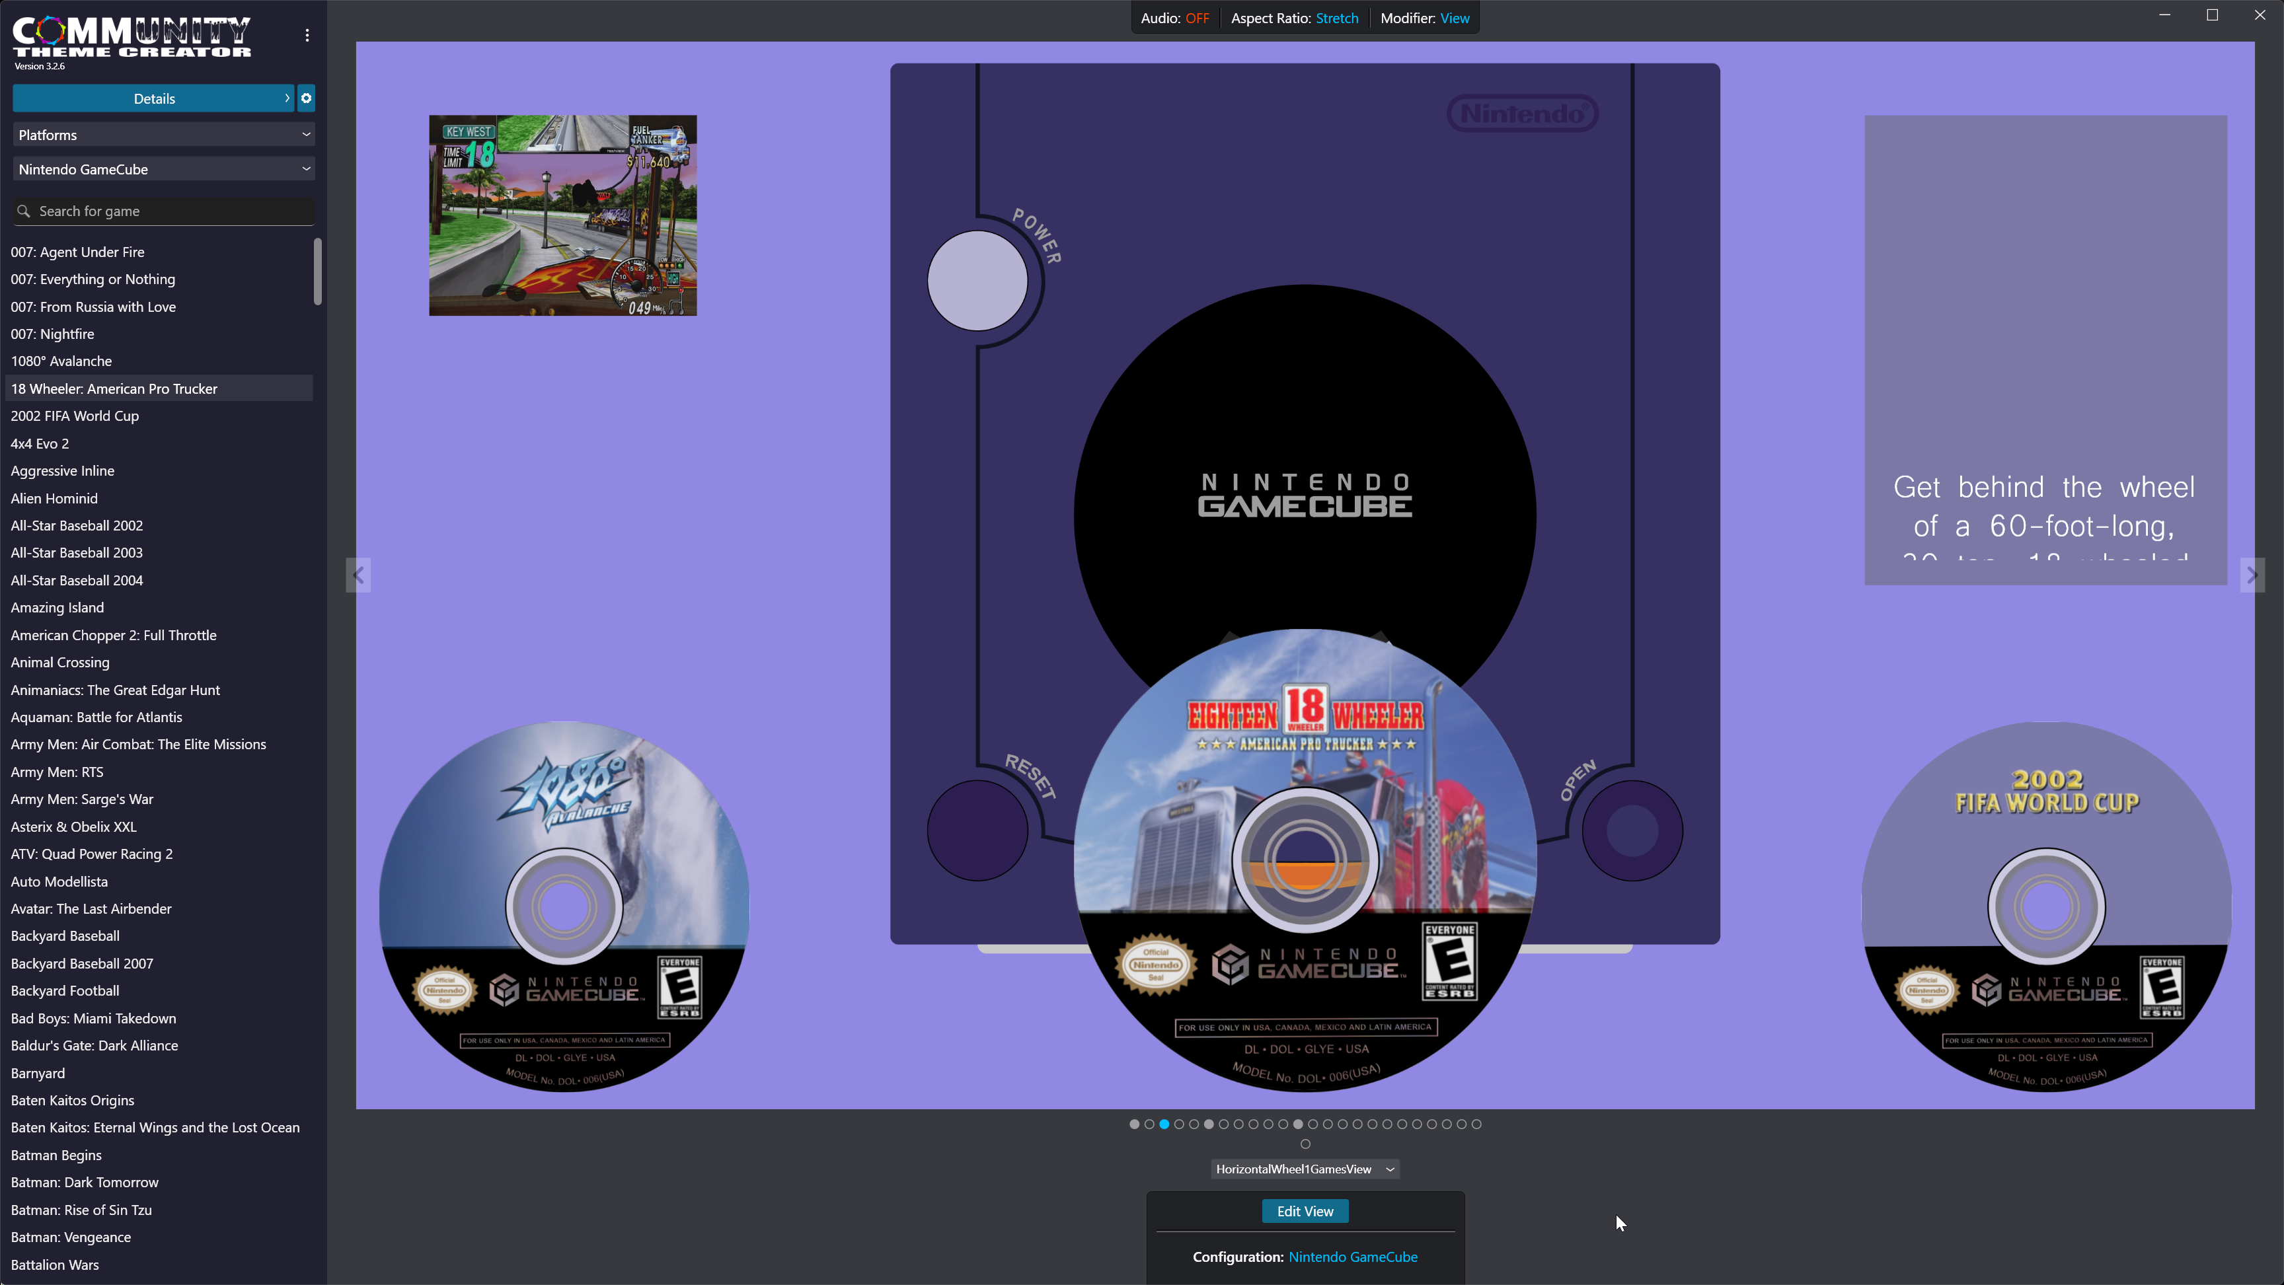Select American Chopper 2: Full Throttle
2284x1285 pixels.
click(x=114, y=634)
